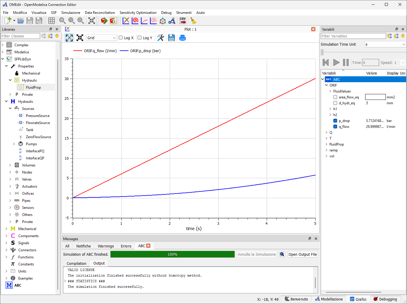Collapse the ORIF variable node
407x304 pixels.
coord(326,85)
